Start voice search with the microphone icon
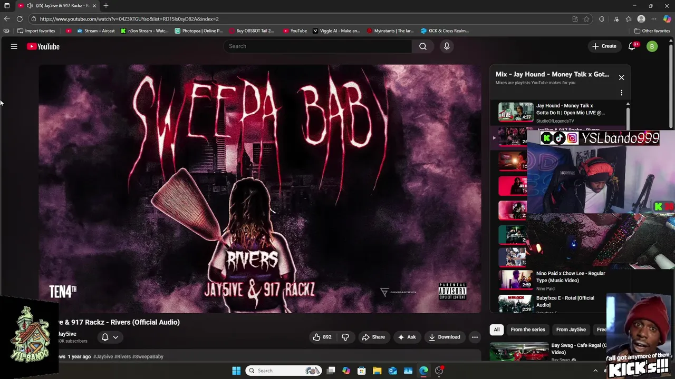 [447, 46]
